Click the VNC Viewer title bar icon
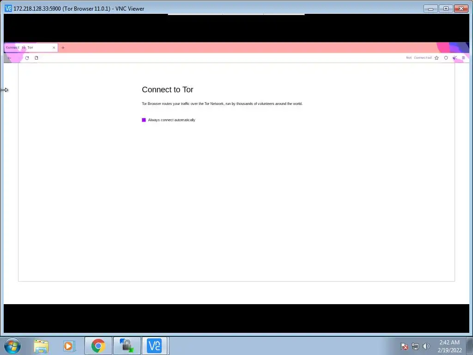Image resolution: width=473 pixels, height=355 pixels. 8,8
